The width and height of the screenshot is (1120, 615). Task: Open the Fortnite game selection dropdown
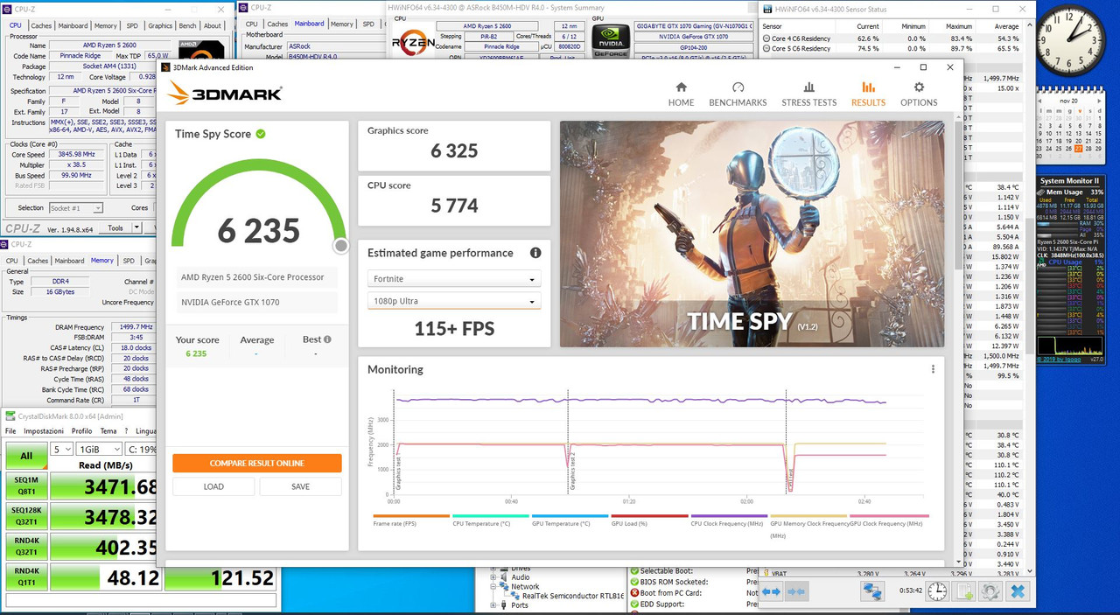[454, 279]
